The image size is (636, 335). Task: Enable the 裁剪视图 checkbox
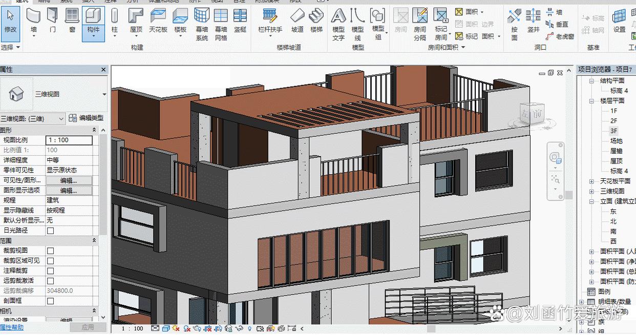(x=50, y=250)
